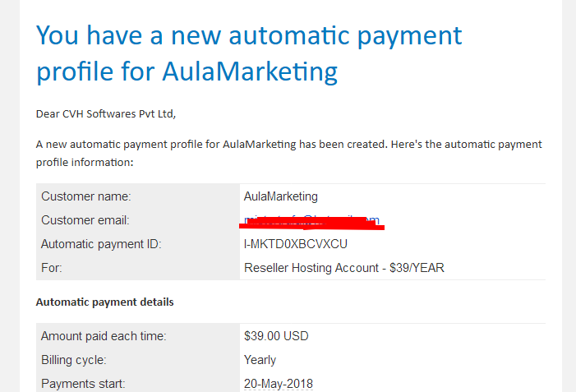Viewport: 576px width, 392px height.
Task: Click the Billing cycle label
Action: pos(73,360)
